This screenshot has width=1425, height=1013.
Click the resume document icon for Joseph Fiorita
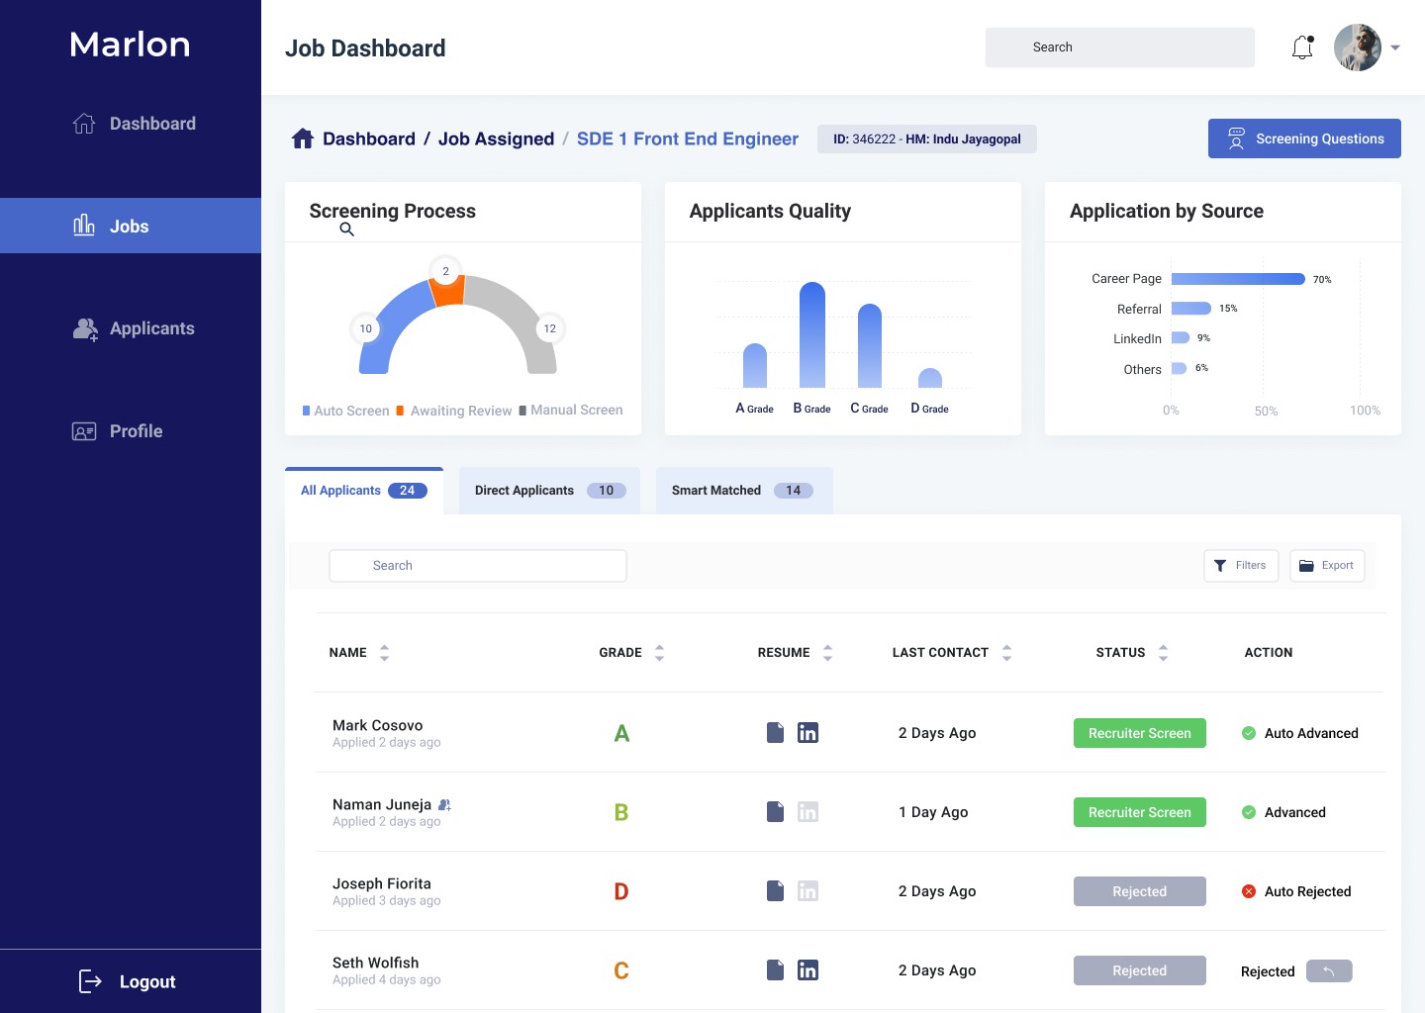[x=776, y=890]
